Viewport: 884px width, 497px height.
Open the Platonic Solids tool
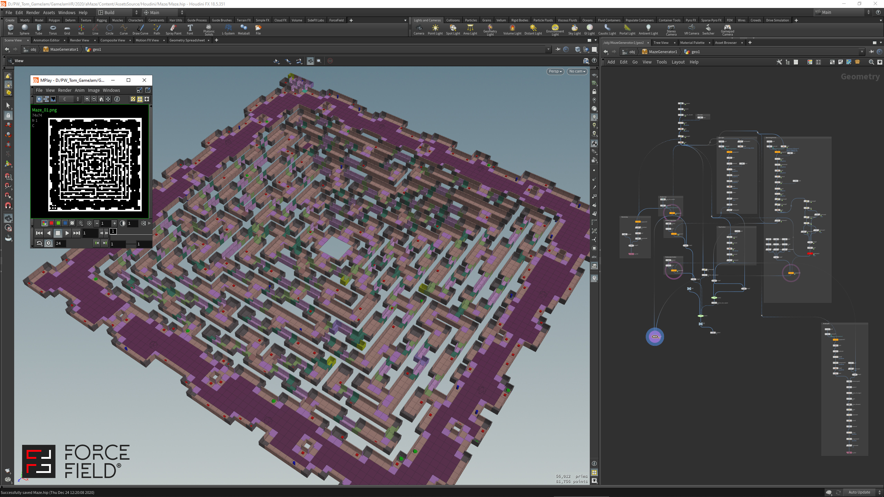point(209,29)
